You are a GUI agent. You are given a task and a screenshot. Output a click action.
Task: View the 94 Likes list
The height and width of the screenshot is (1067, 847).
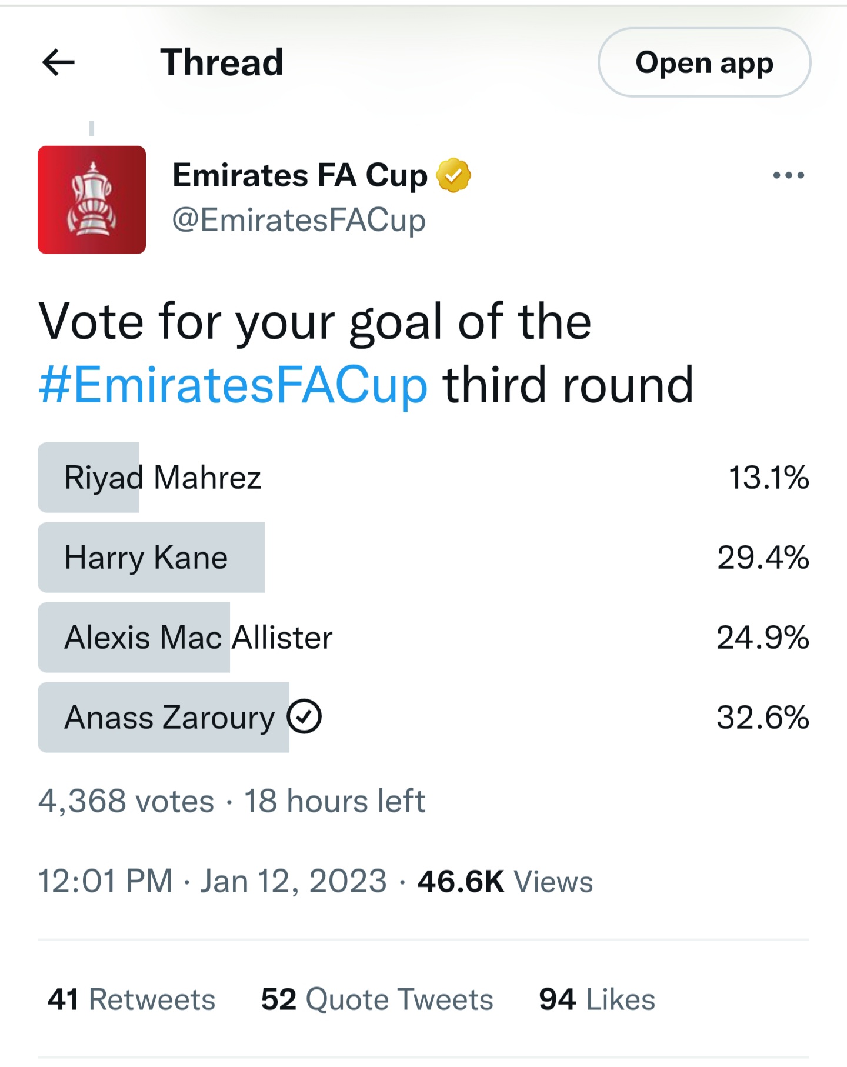pos(596,999)
